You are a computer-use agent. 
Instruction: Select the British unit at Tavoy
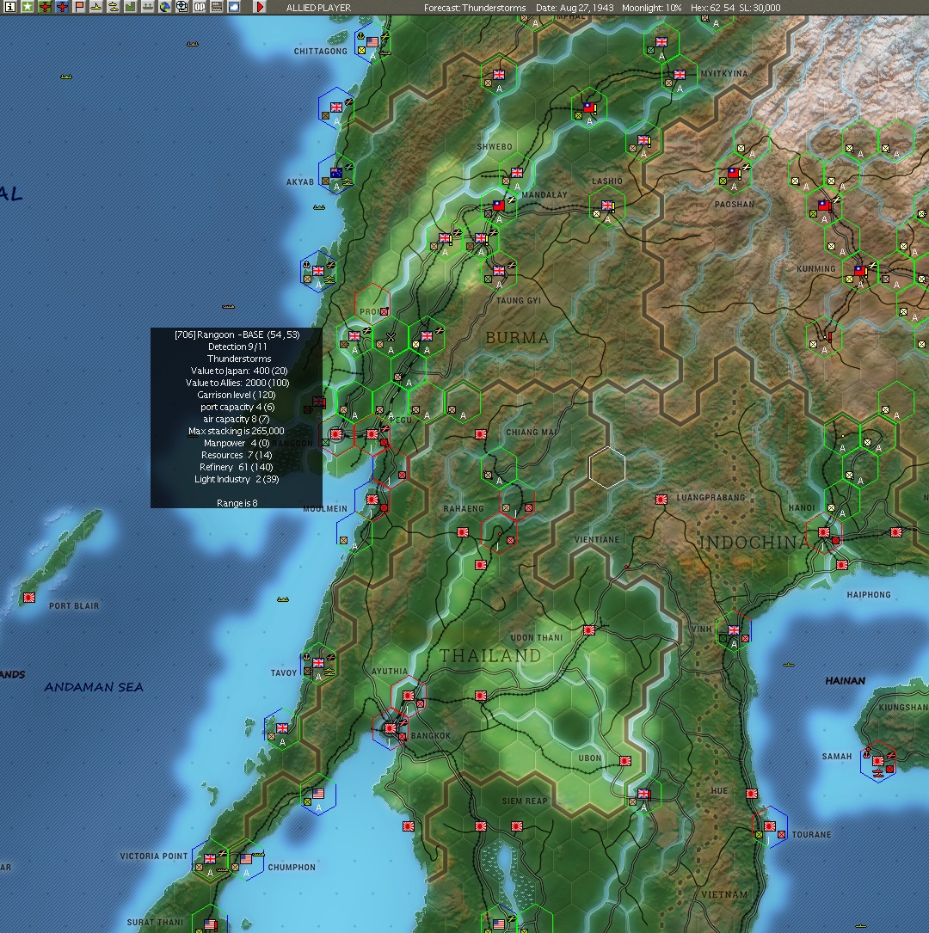[x=318, y=663]
